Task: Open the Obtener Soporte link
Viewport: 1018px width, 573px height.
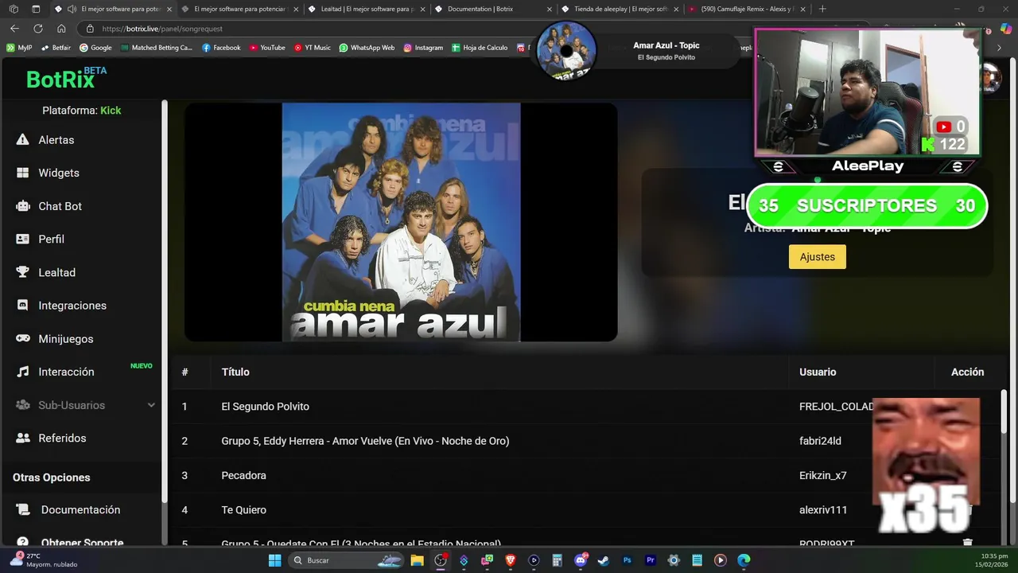Action: pyautogui.click(x=82, y=543)
